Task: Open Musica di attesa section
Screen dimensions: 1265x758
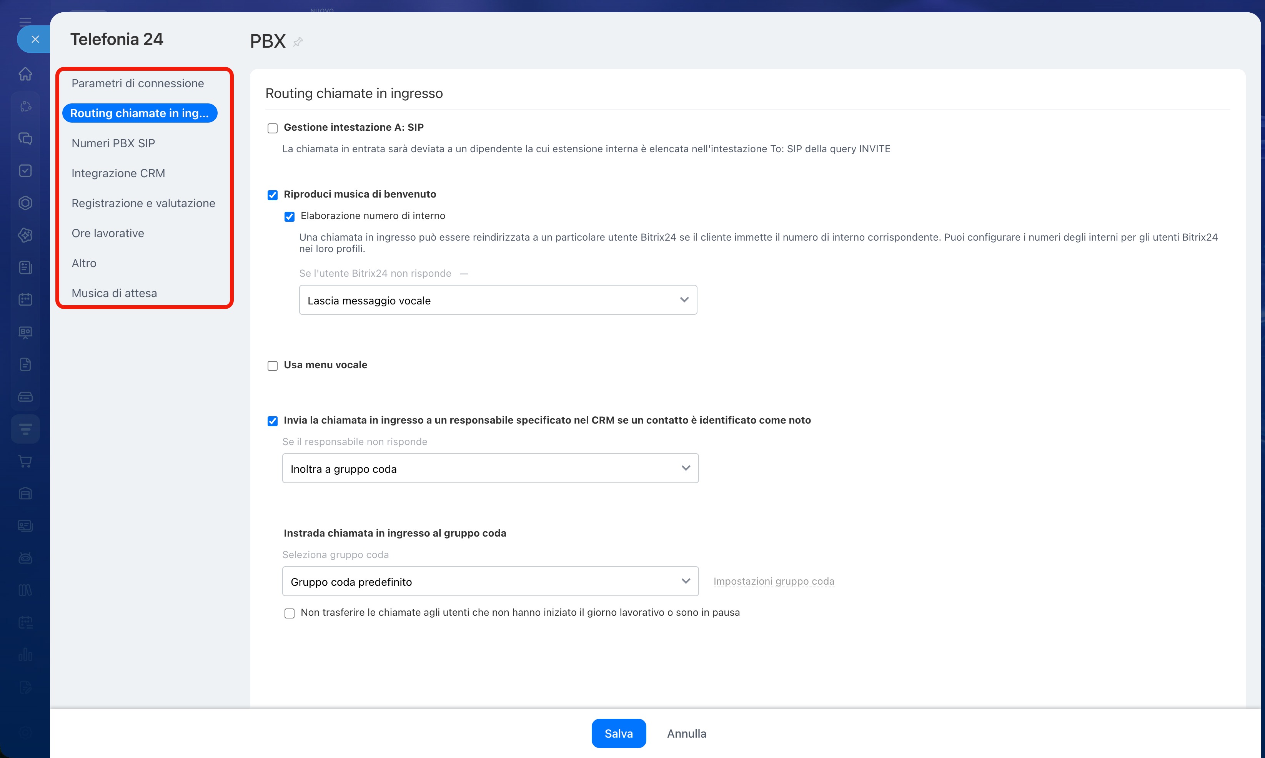Action: [114, 293]
